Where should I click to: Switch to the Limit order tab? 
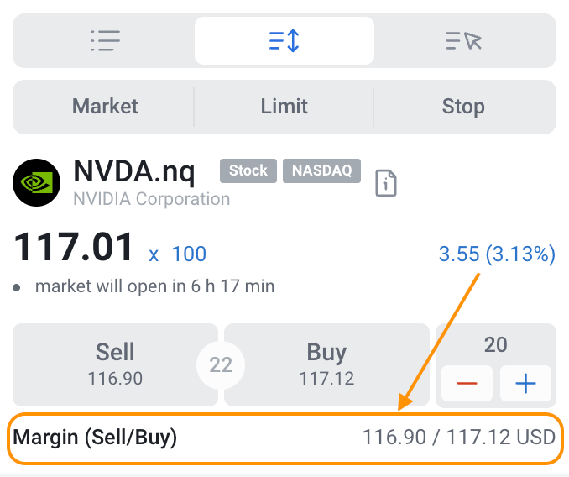(284, 107)
